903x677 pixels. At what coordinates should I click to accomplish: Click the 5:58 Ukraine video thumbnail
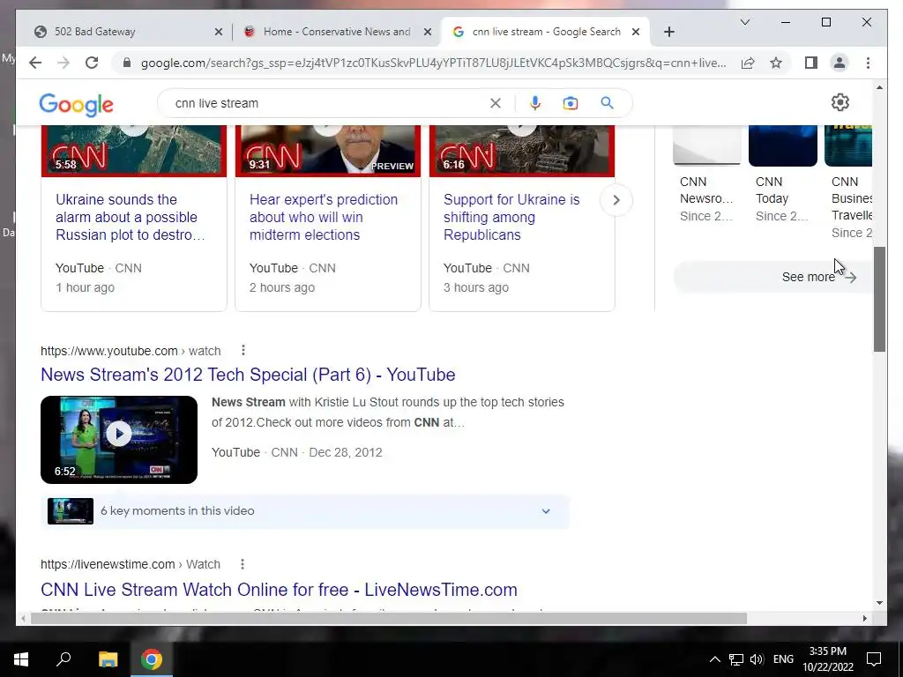[134, 151]
